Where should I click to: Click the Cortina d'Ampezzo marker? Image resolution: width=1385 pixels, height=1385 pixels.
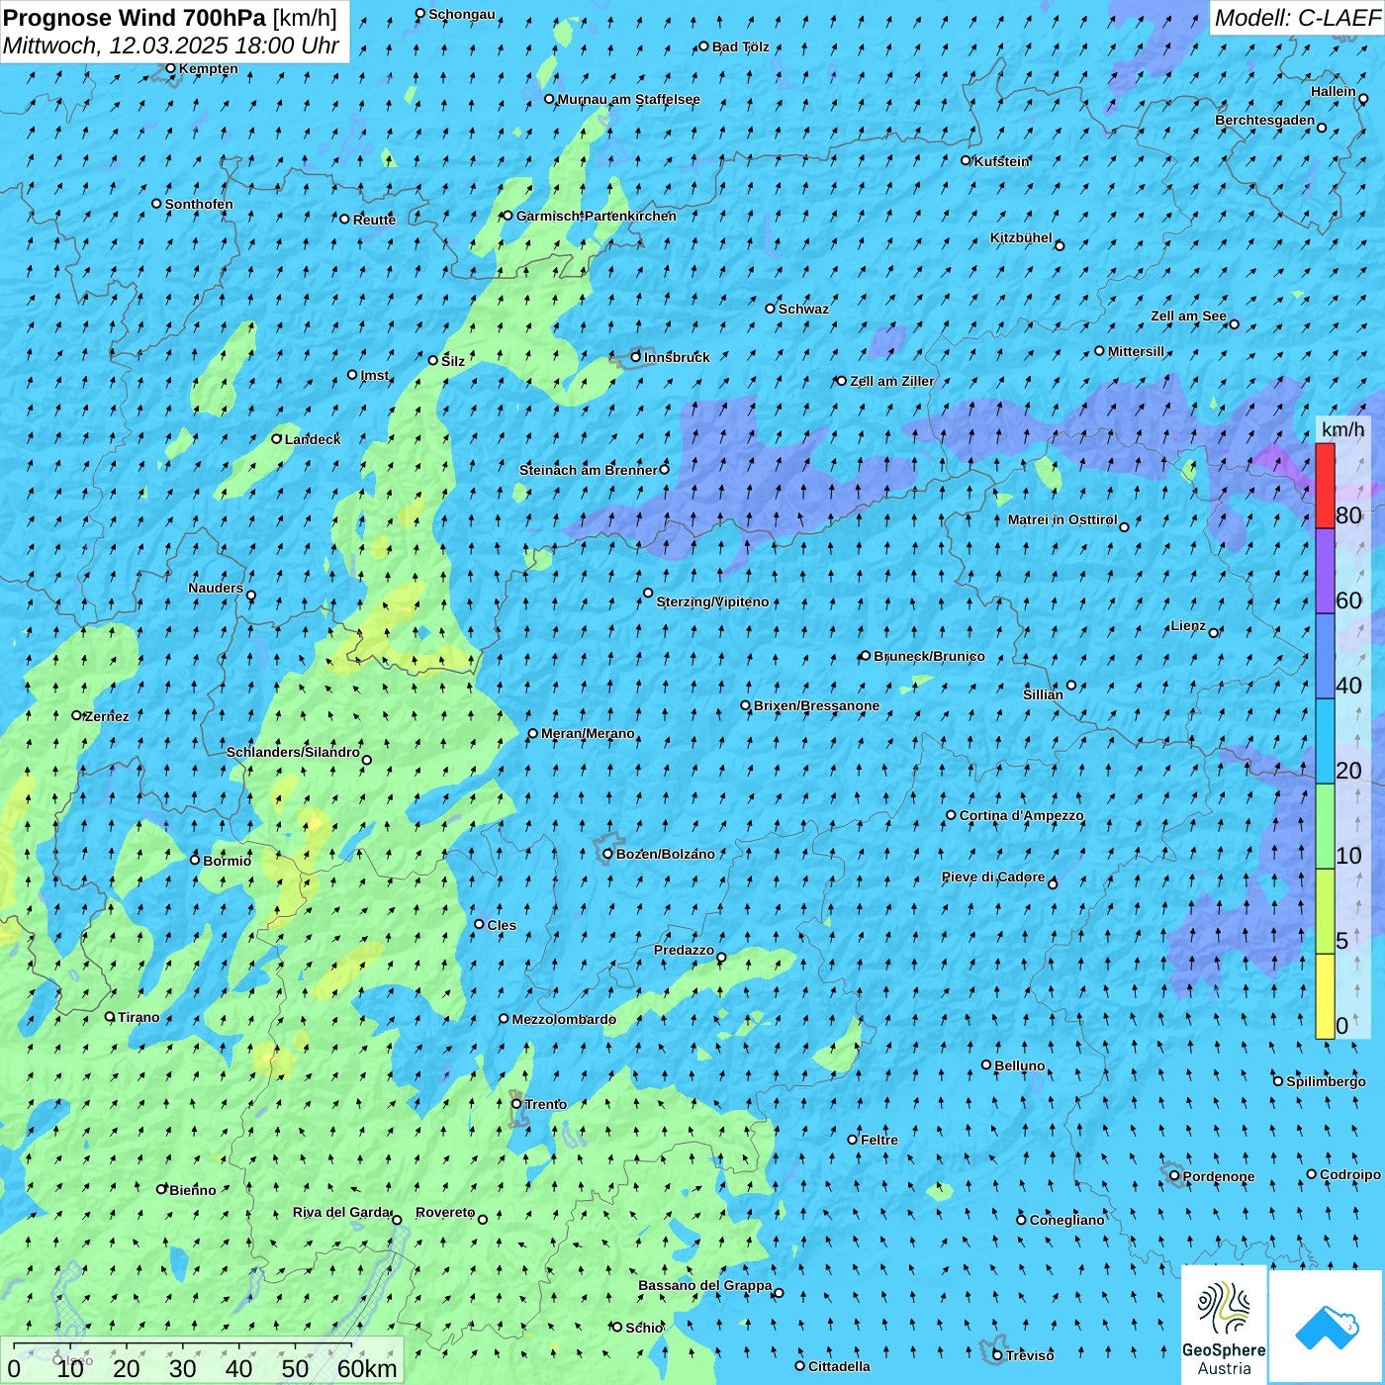coord(951,815)
